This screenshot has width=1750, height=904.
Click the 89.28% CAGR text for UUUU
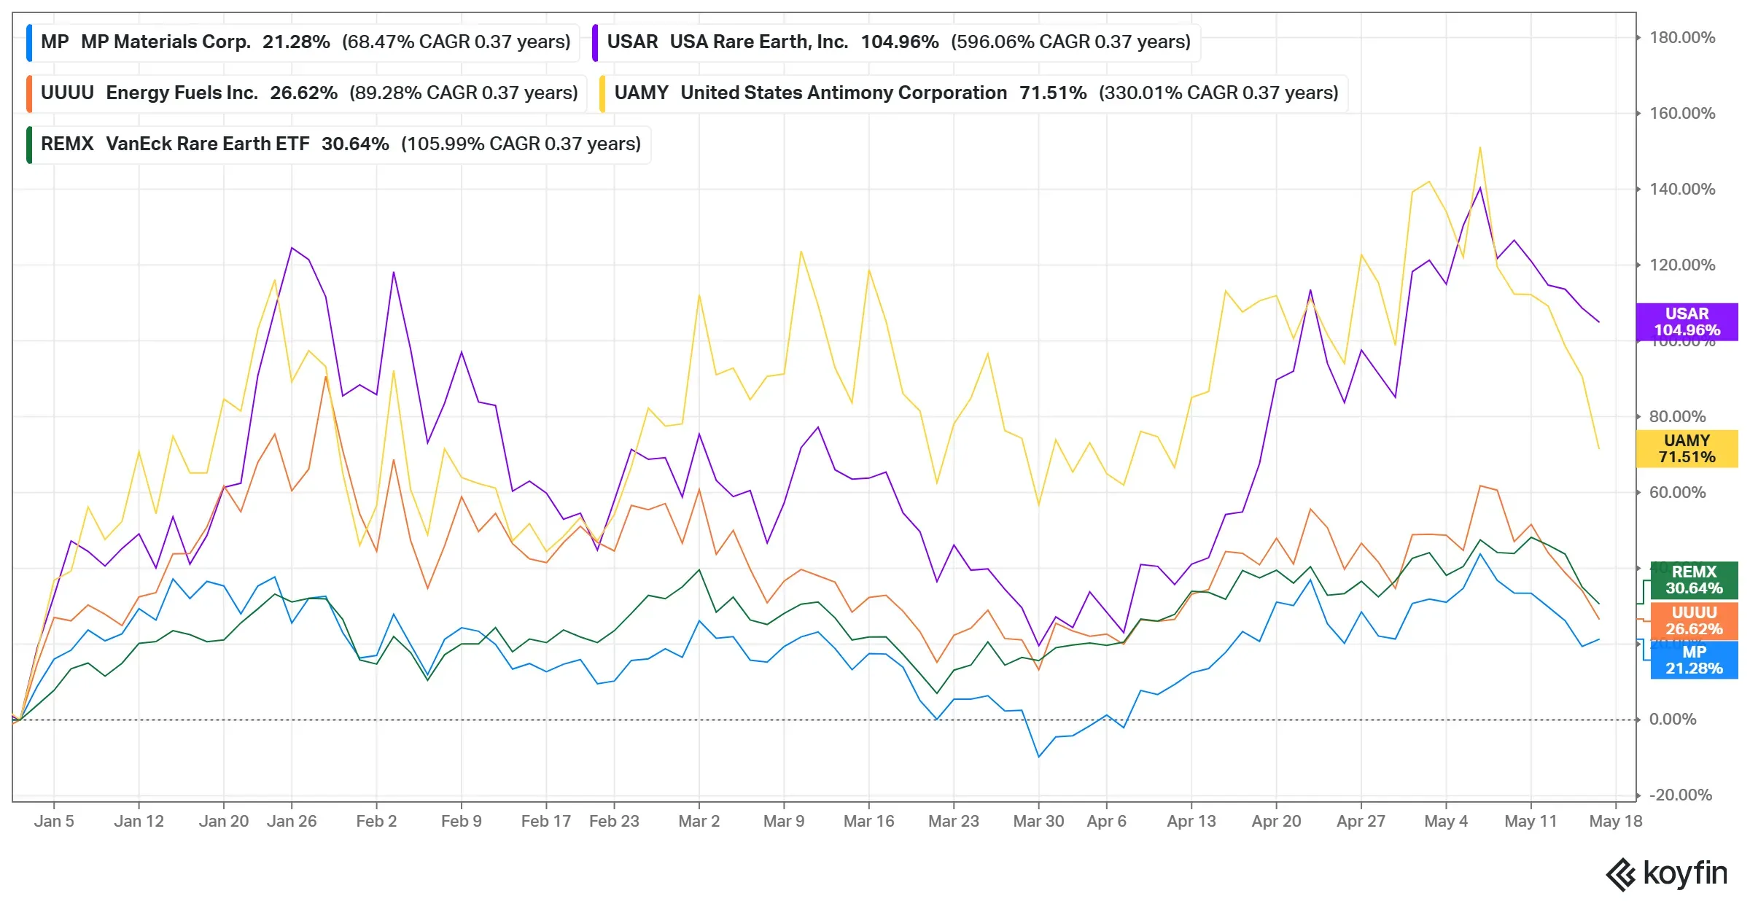(x=463, y=93)
